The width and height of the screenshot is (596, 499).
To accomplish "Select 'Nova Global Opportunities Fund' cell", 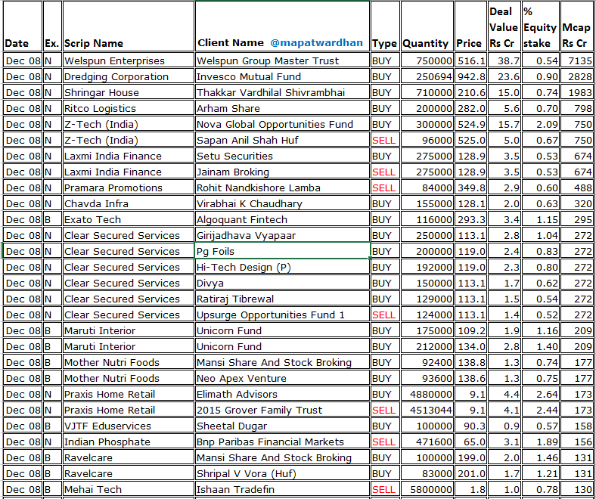I will (282, 124).
